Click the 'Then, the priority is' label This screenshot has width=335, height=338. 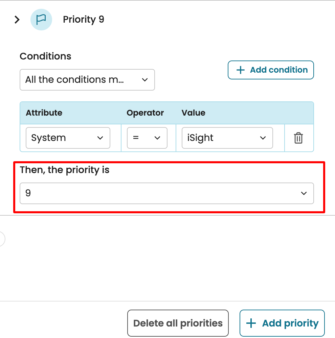(65, 170)
